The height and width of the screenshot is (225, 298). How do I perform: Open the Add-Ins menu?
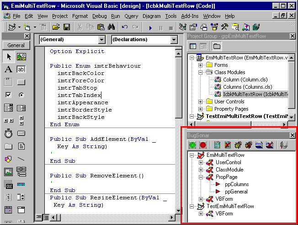190,16
